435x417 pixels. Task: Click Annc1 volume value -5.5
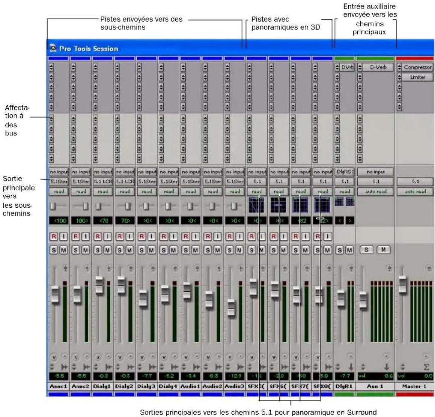coord(59,376)
